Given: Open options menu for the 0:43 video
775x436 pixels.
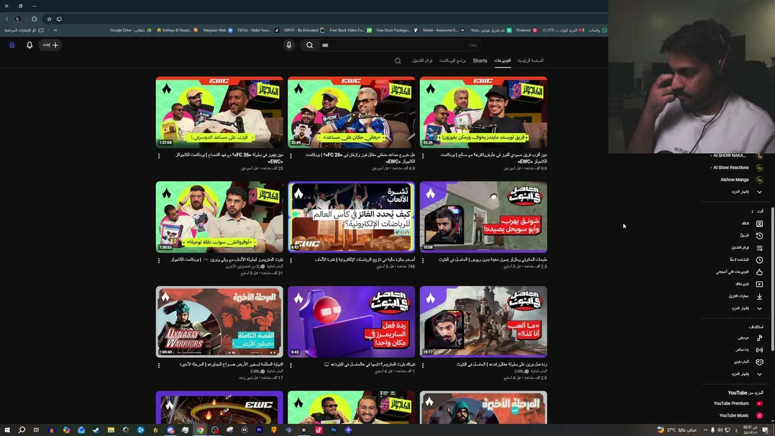Looking at the screenshot, I should [x=291, y=365].
